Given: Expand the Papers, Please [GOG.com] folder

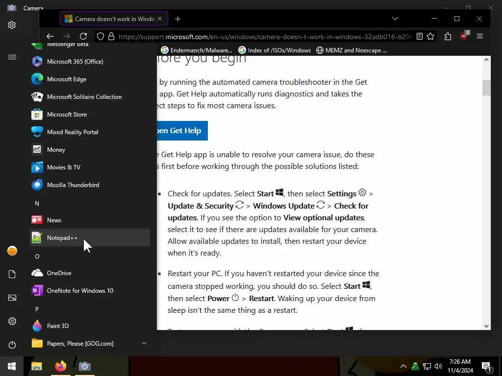Looking at the screenshot, I should pos(90,343).
